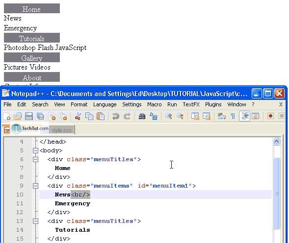This screenshot has height=243, width=289.
Task: Click the selected <br/> tag on line 10
Action: tap(80, 194)
